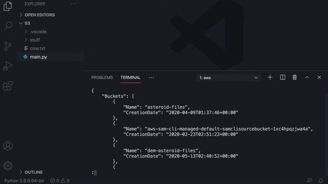Click the 2020-05-13 creation date value
The width and height of the screenshot is (328, 184).
(202, 156)
